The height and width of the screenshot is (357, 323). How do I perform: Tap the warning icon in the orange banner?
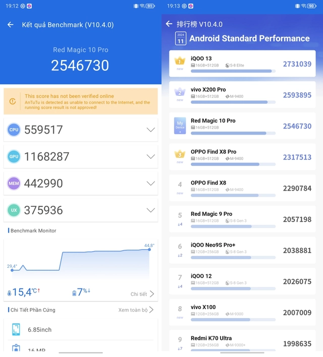point(13,101)
